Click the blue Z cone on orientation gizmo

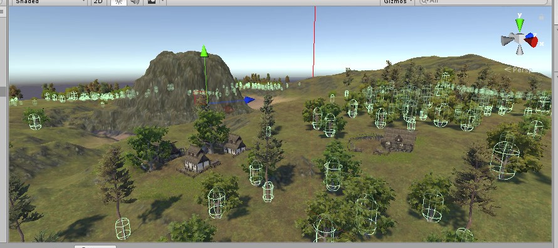coord(529,35)
